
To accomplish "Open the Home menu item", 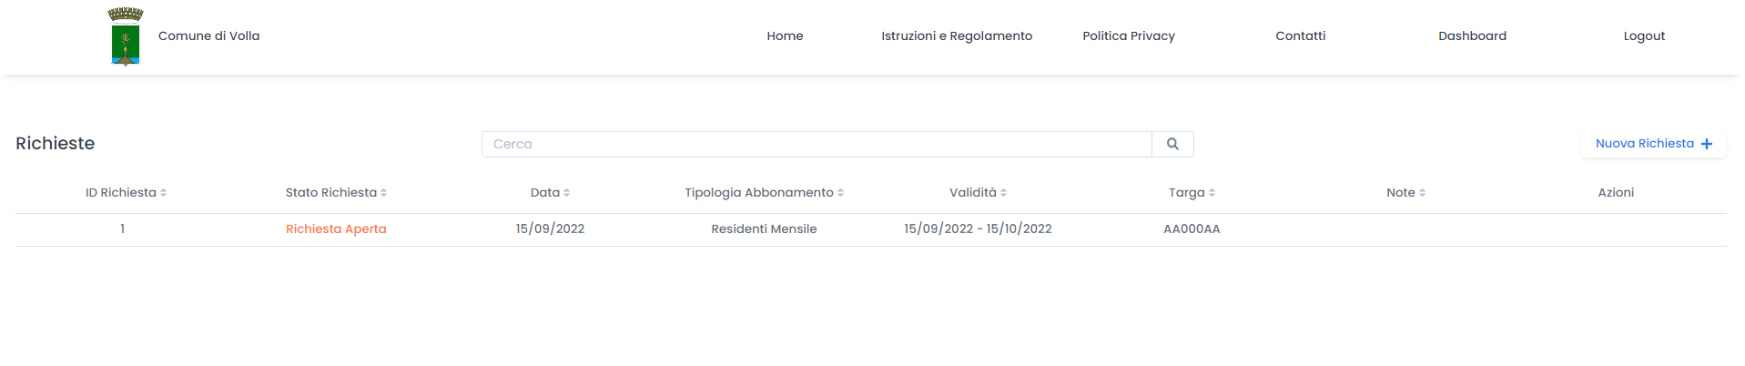I will point(785,36).
